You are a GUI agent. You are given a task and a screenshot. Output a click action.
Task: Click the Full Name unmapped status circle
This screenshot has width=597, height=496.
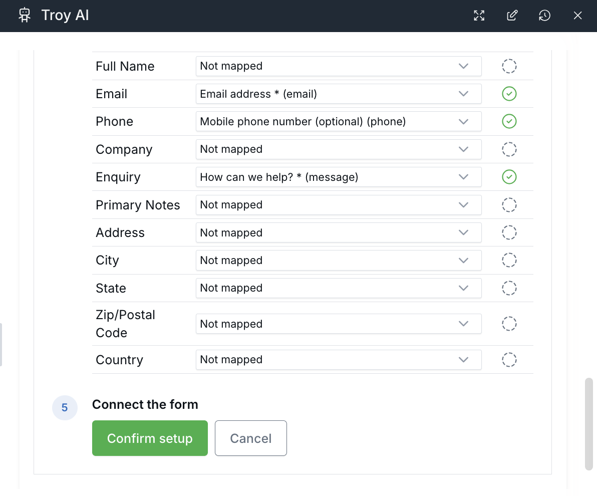tap(509, 66)
